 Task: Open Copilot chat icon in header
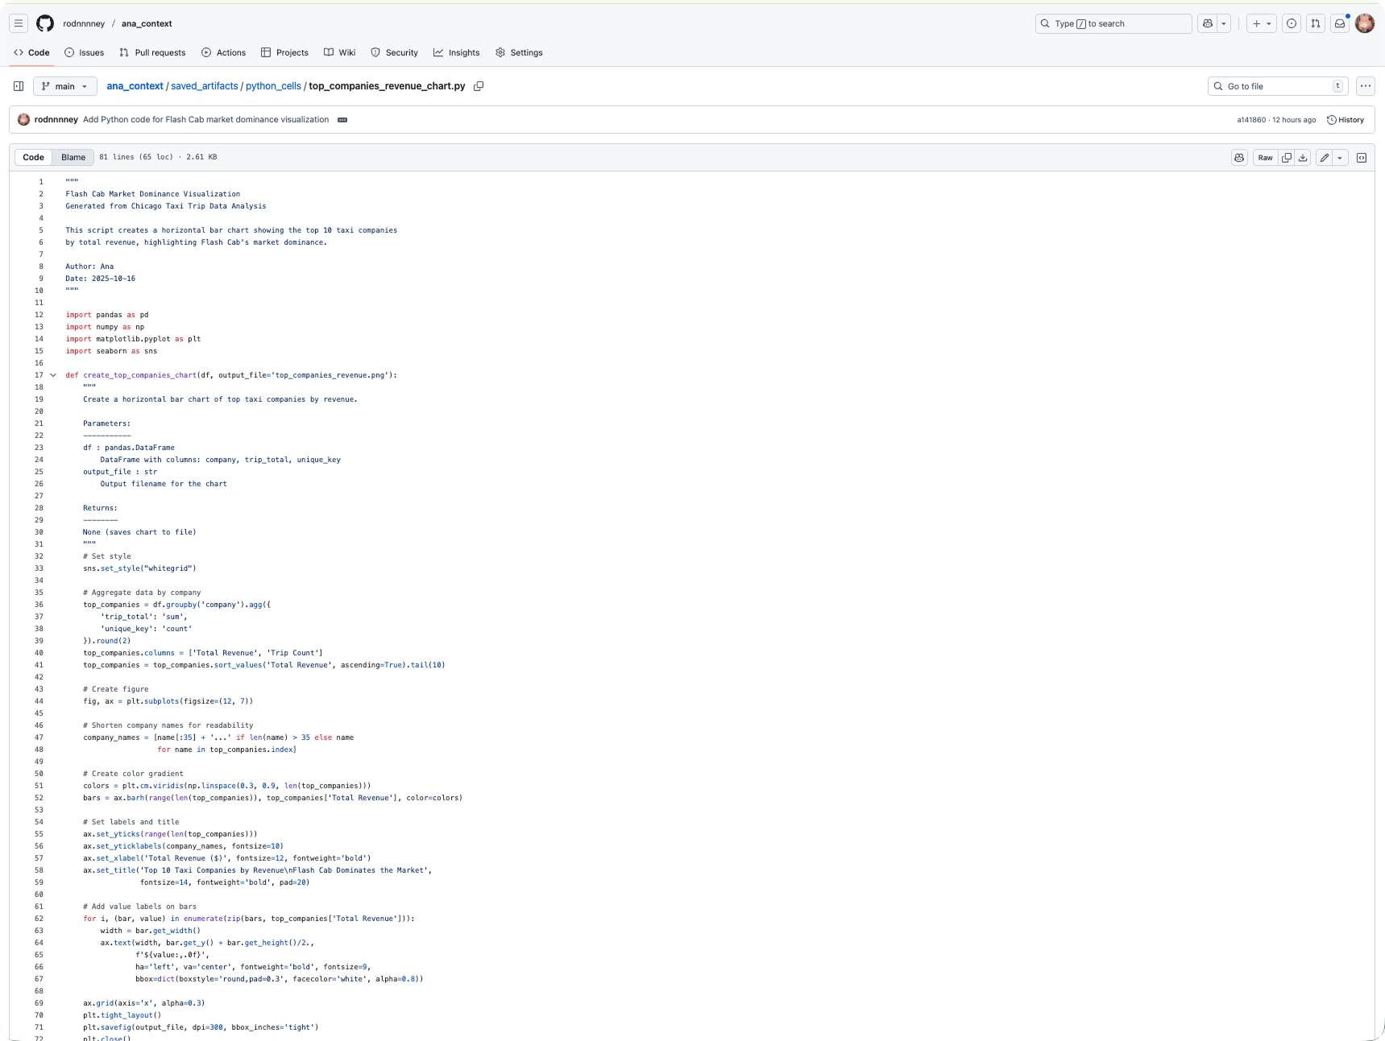1207,23
